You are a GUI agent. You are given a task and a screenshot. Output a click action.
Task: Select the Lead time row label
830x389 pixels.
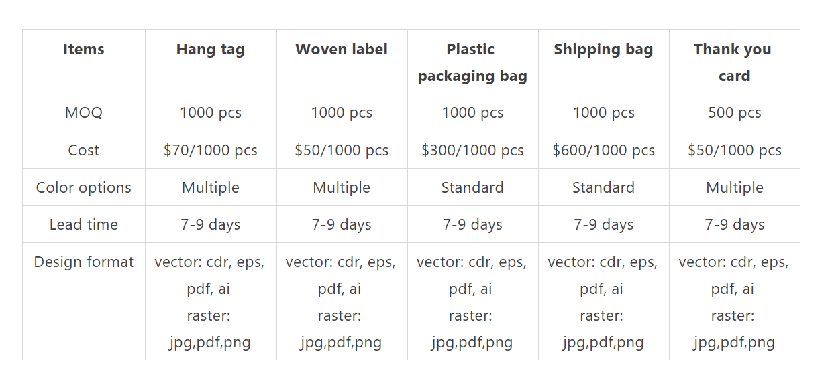pos(84,225)
